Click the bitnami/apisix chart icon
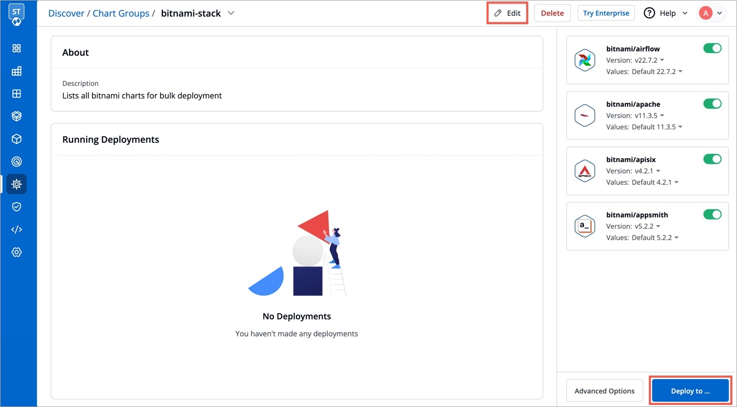This screenshot has height=407, width=737. coord(584,171)
